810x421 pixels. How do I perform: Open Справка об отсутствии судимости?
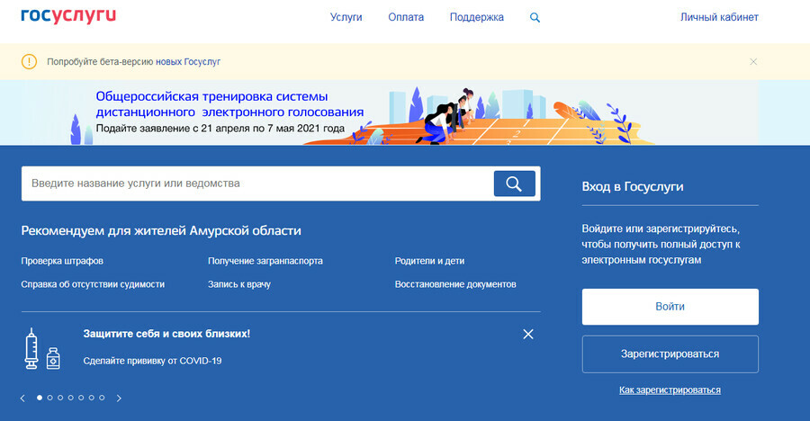coord(93,284)
